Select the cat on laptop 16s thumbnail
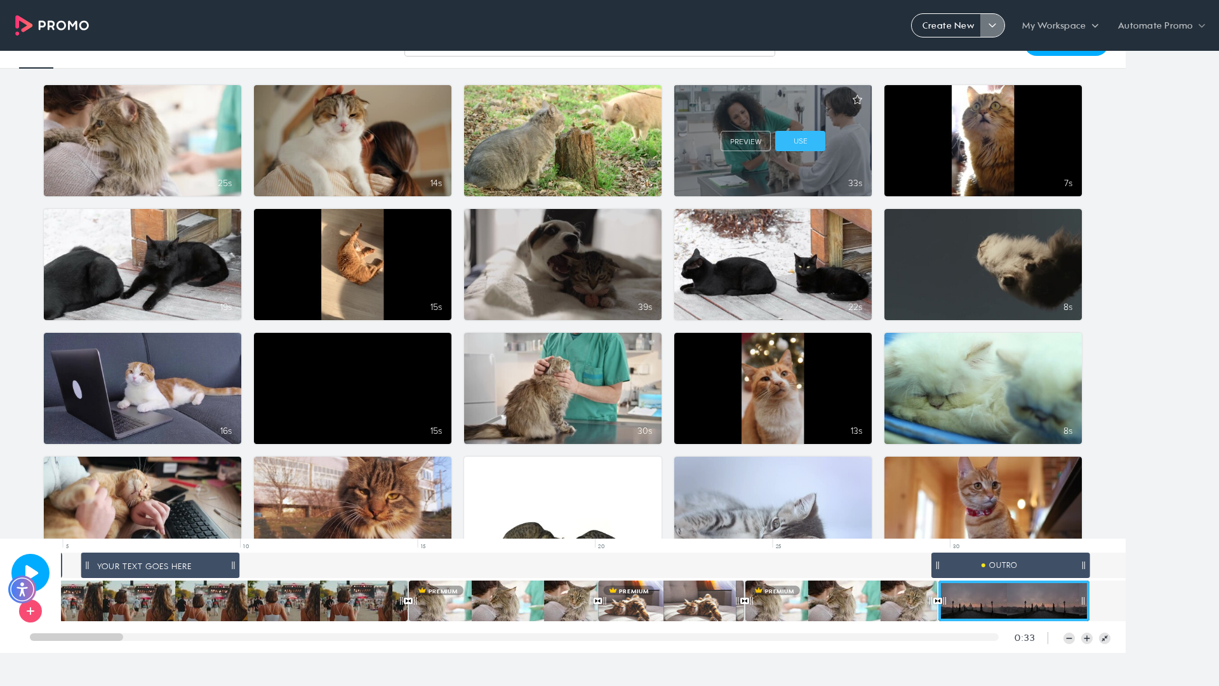The width and height of the screenshot is (1219, 686). (142, 388)
